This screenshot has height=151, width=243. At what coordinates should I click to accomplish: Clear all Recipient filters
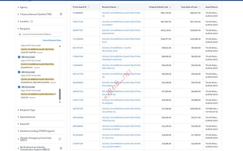point(51,40)
